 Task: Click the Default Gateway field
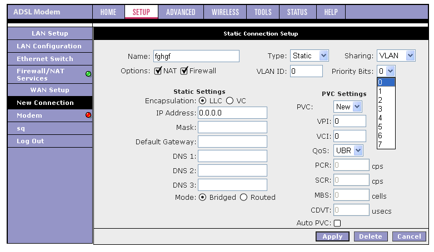(232, 142)
